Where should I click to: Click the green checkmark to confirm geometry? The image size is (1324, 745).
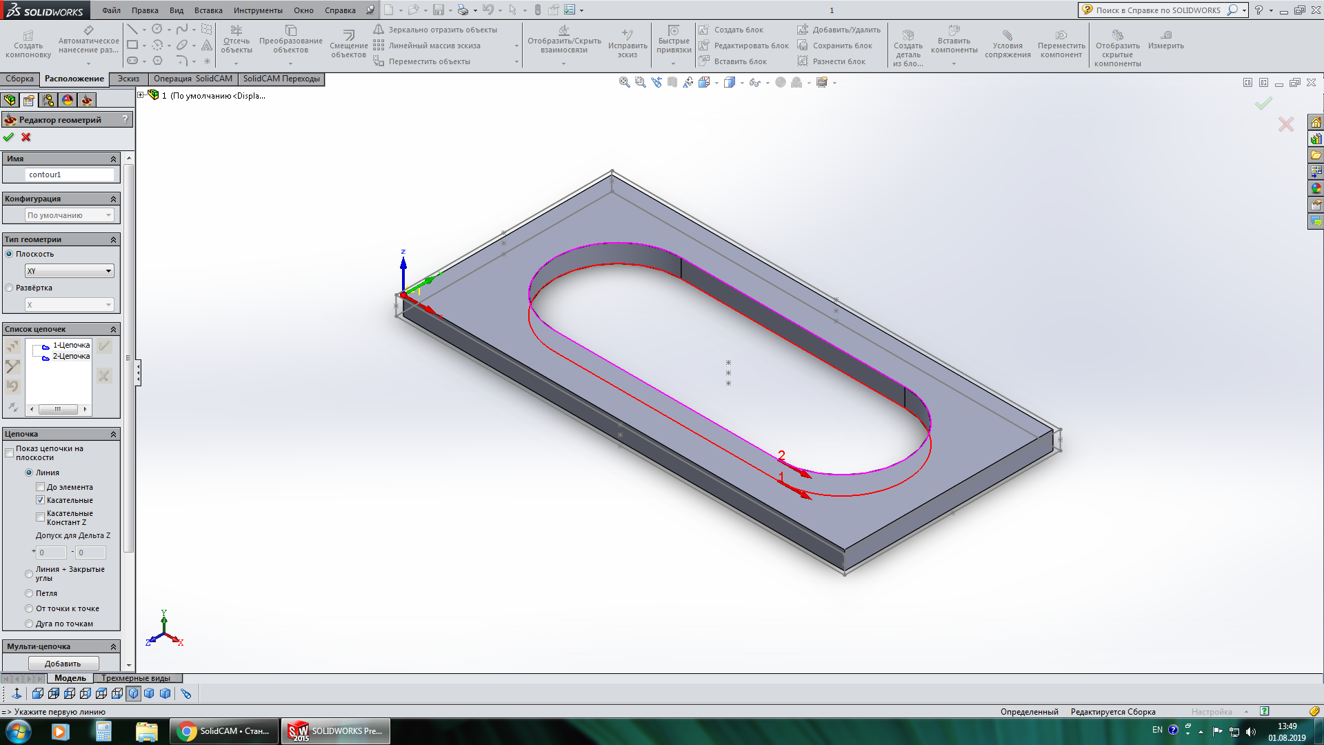8,137
